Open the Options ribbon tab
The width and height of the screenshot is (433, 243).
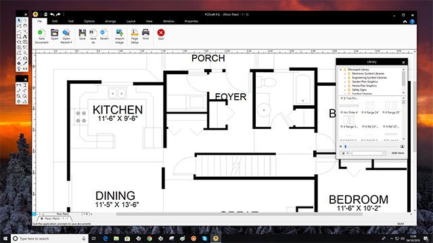[89, 21]
